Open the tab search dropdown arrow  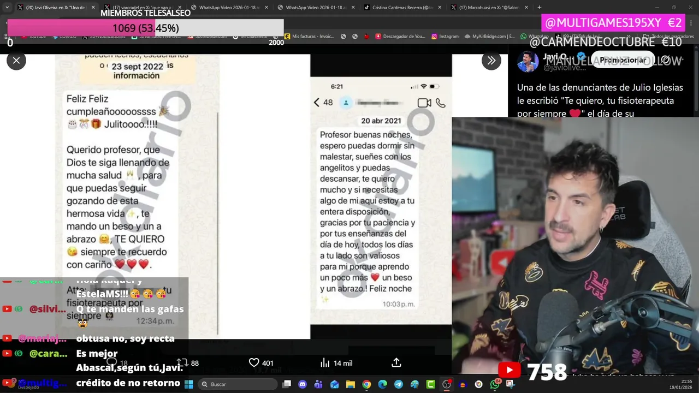(x=7, y=7)
